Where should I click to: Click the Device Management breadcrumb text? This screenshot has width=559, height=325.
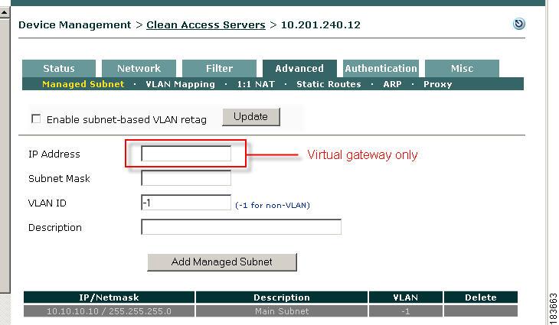74,25
